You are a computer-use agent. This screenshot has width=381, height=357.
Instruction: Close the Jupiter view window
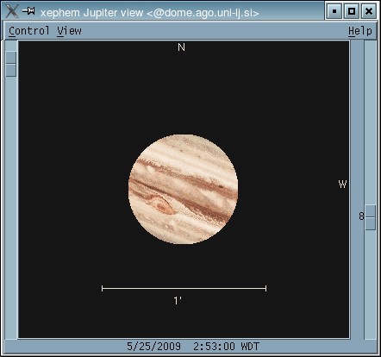369,11
